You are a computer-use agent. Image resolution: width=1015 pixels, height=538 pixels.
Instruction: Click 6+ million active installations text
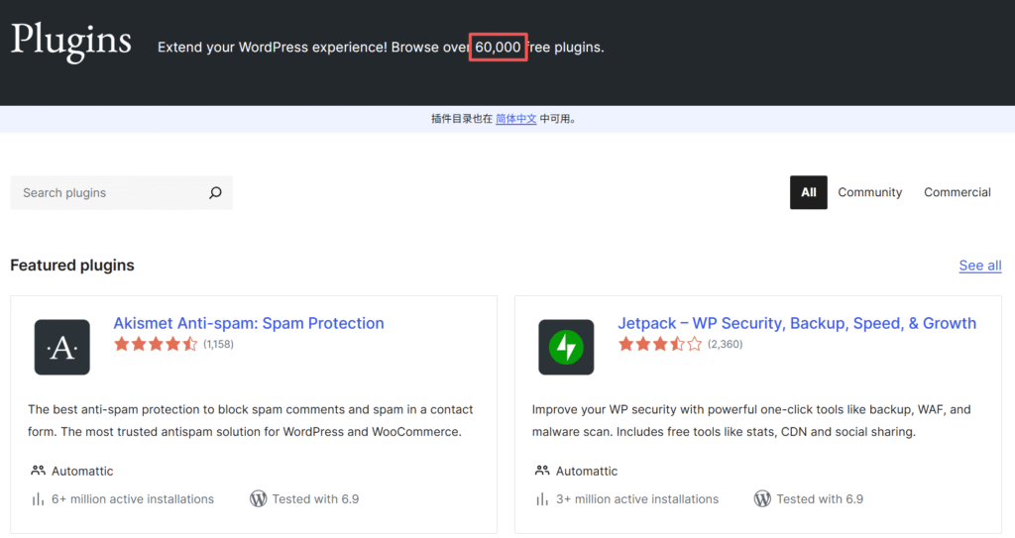[133, 499]
